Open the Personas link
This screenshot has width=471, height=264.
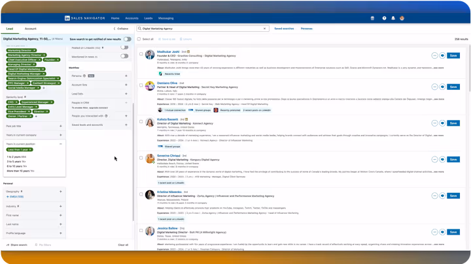click(306, 29)
